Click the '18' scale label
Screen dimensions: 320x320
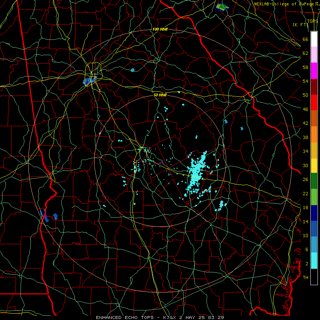305,208
